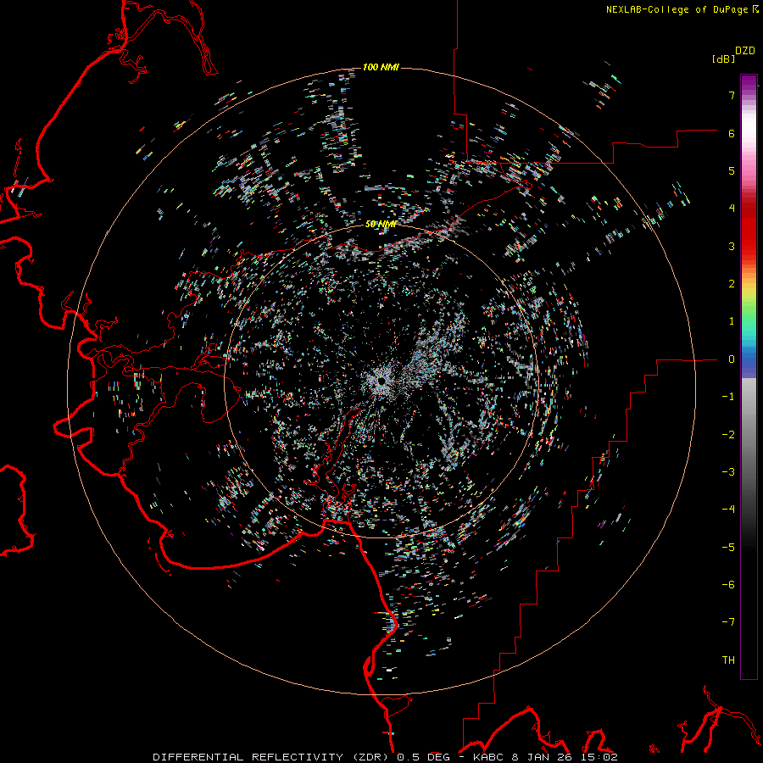
Task: Click the KABC station identifier in caption
Action: [x=489, y=757]
